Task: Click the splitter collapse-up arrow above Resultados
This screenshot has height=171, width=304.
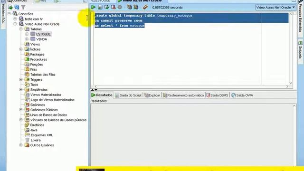Action: 93,90
